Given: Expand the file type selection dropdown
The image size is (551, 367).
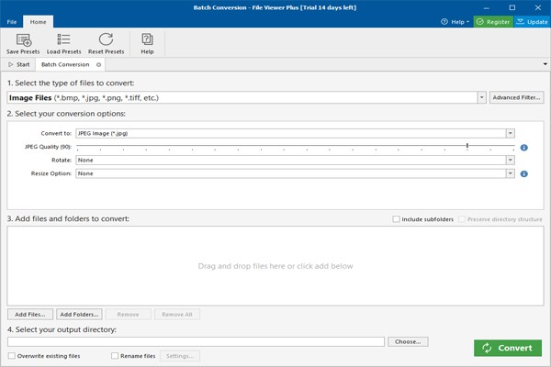Looking at the screenshot, I should 482,97.
